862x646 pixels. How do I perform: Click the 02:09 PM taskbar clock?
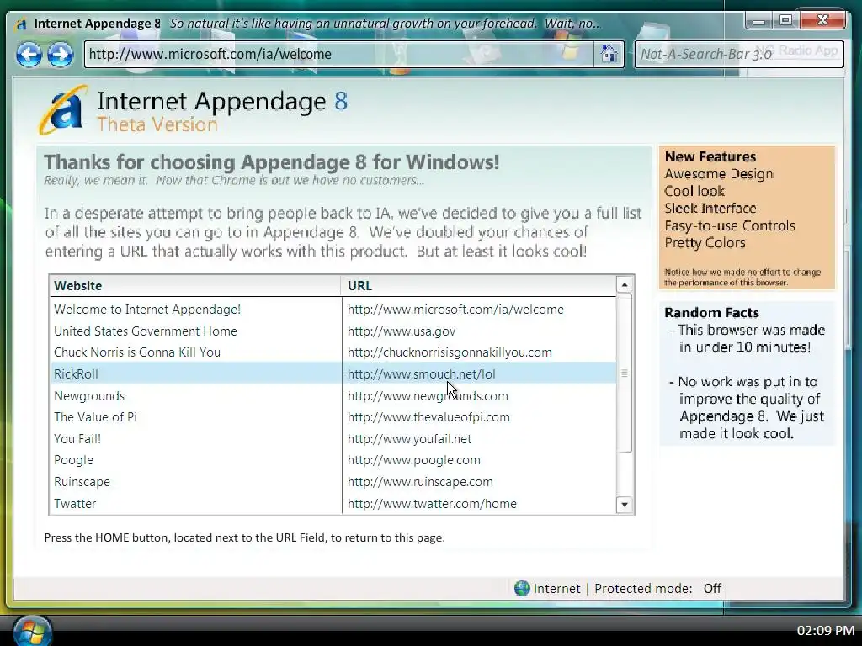pos(826,631)
